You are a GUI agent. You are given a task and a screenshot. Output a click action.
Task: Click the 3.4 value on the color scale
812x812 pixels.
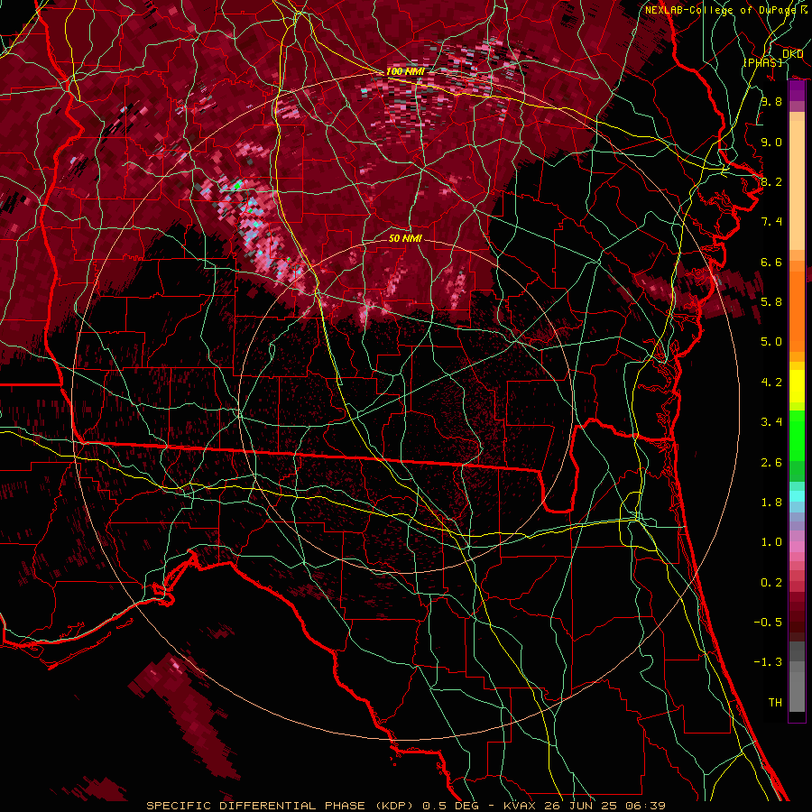pyautogui.click(x=771, y=422)
